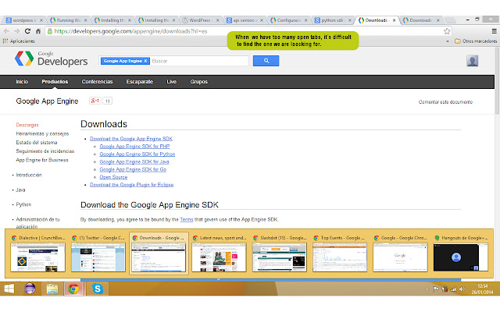Click the Google +1 button
This screenshot has height=312, width=500.
click(x=95, y=101)
